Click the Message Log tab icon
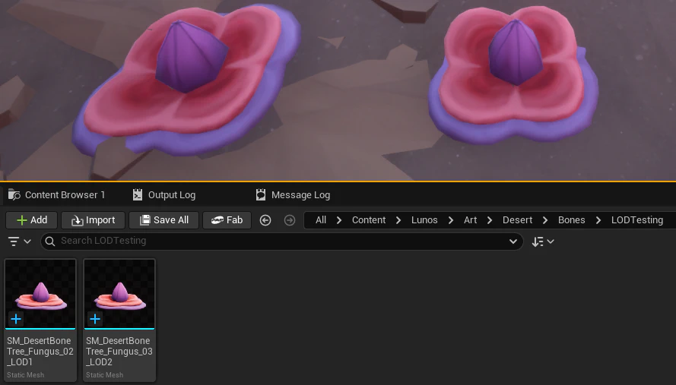The image size is (676, 385). coord(260,195)
